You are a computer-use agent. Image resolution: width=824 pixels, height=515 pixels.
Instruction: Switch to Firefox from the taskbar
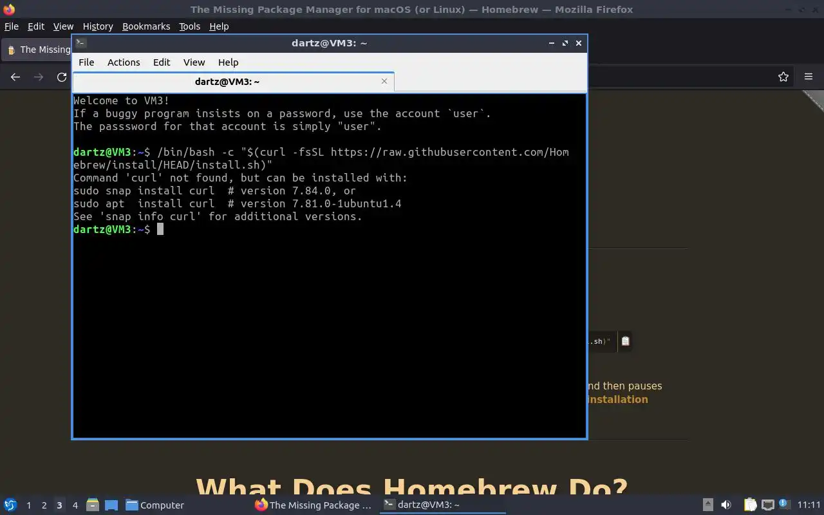coord(314,505)
